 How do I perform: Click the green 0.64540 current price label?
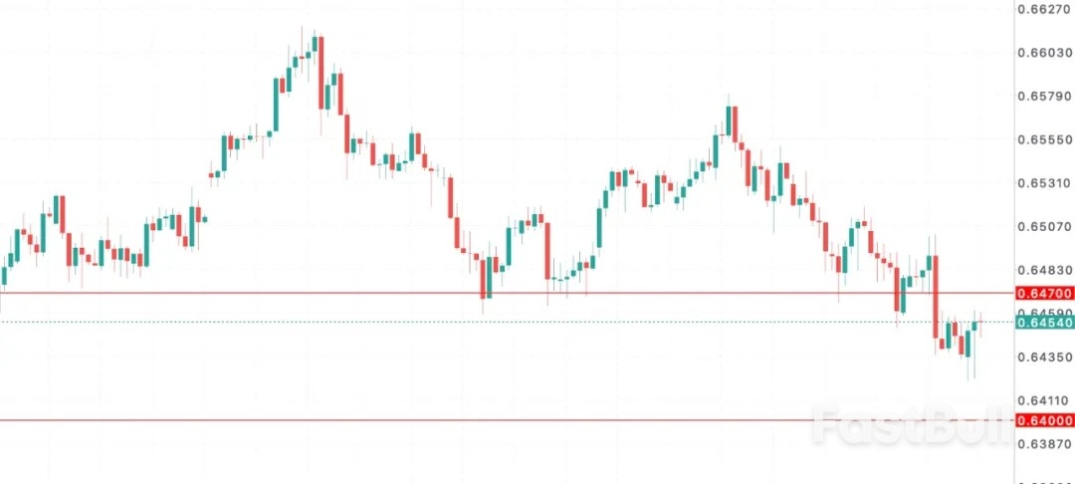tap(1043, 323)
